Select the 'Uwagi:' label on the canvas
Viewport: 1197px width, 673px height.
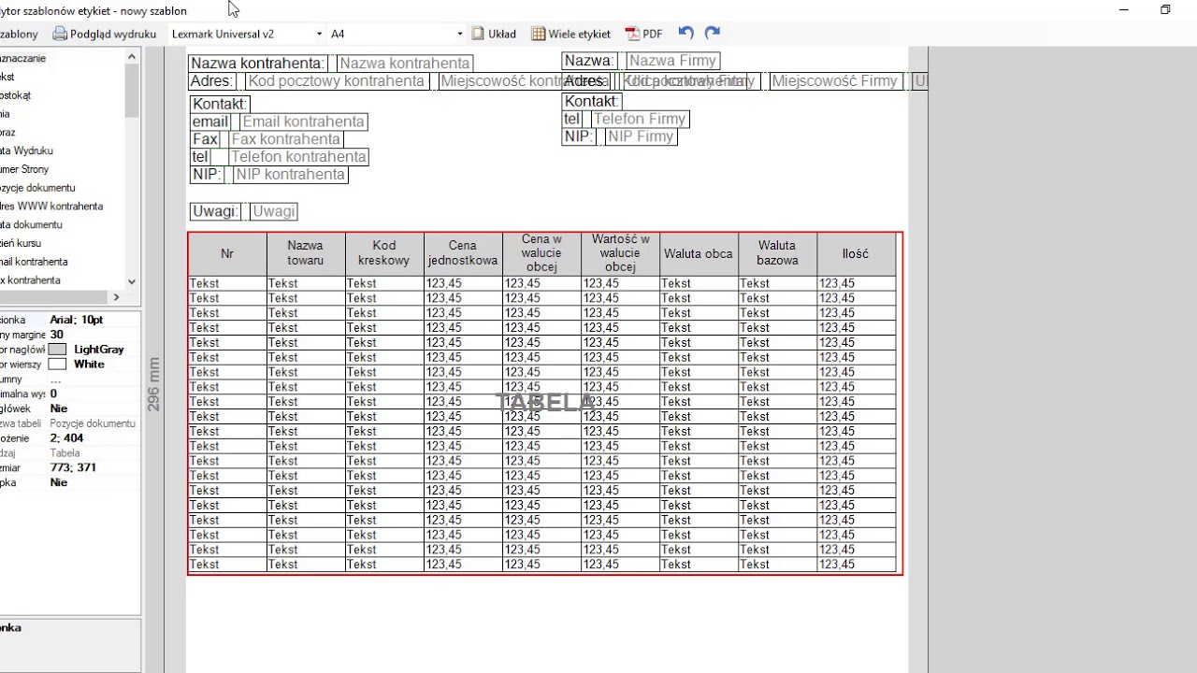coord(215,211)
